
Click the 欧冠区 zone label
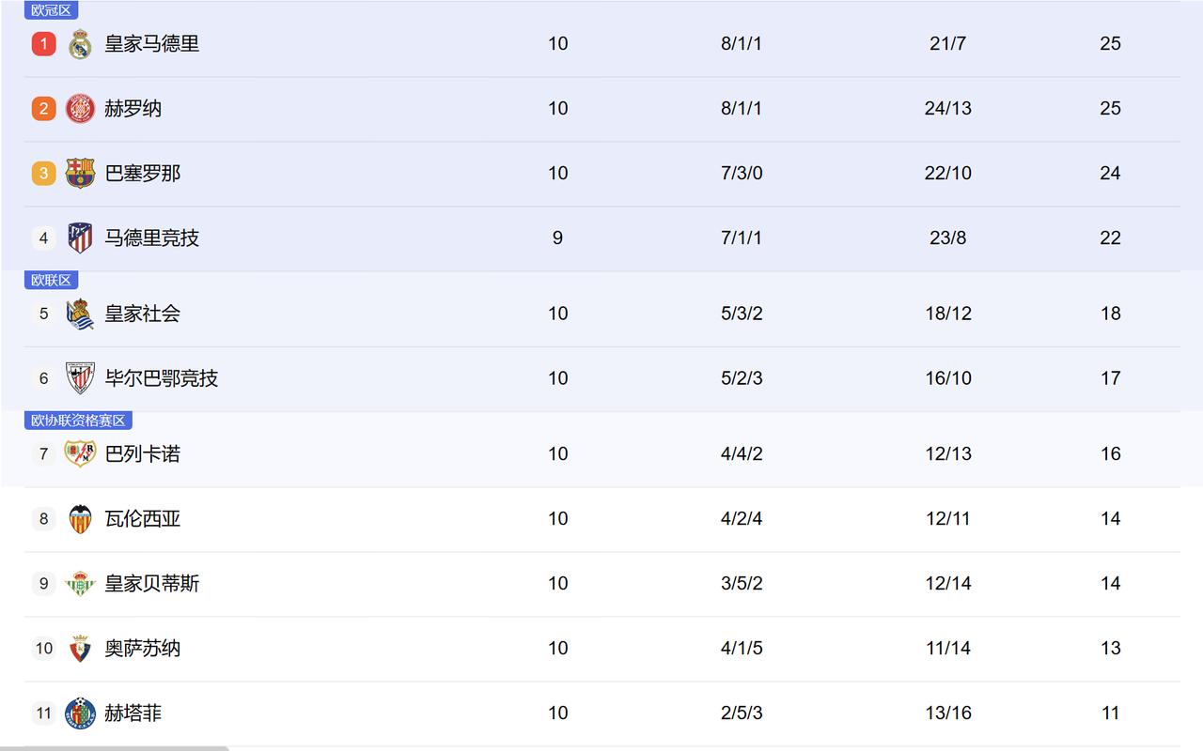point(51,10)
